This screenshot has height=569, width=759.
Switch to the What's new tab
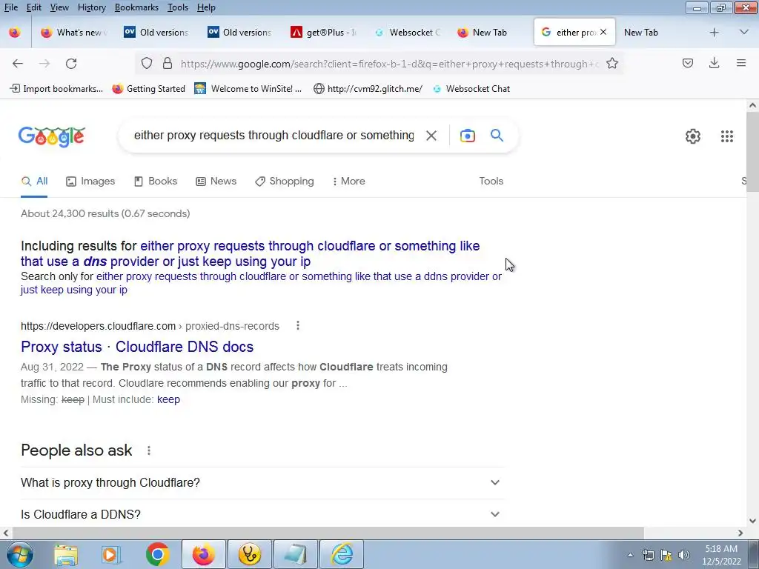pyautogui.click(x=73, y=33)
